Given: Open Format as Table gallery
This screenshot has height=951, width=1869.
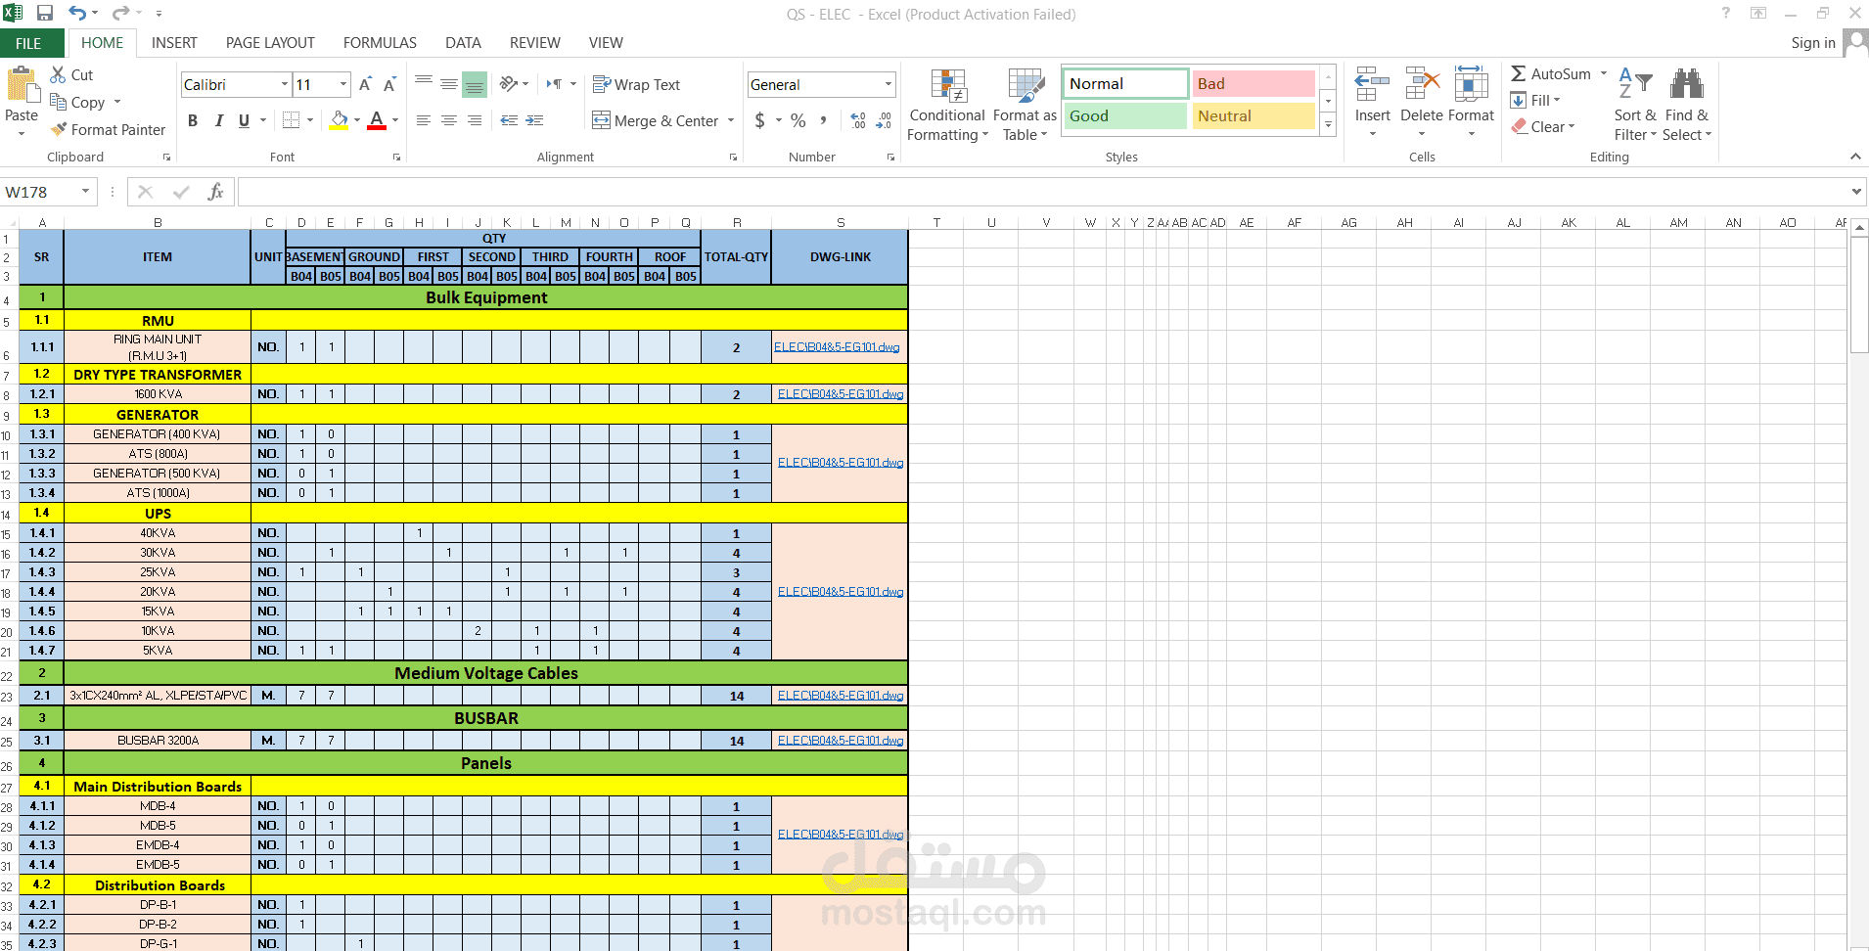Looking at the screenshot, I should click(1025, 106).
